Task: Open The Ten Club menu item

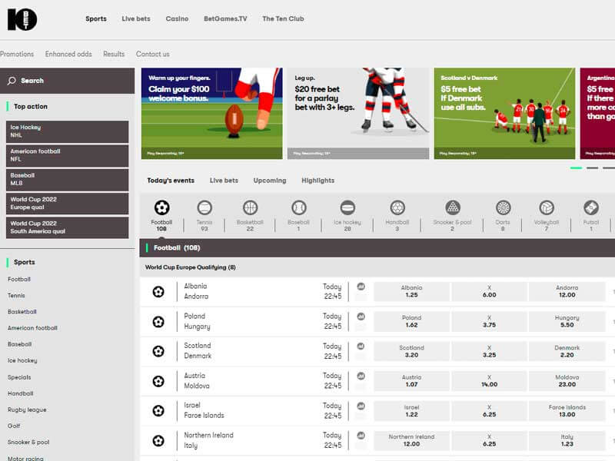Action: click(283, 18)
